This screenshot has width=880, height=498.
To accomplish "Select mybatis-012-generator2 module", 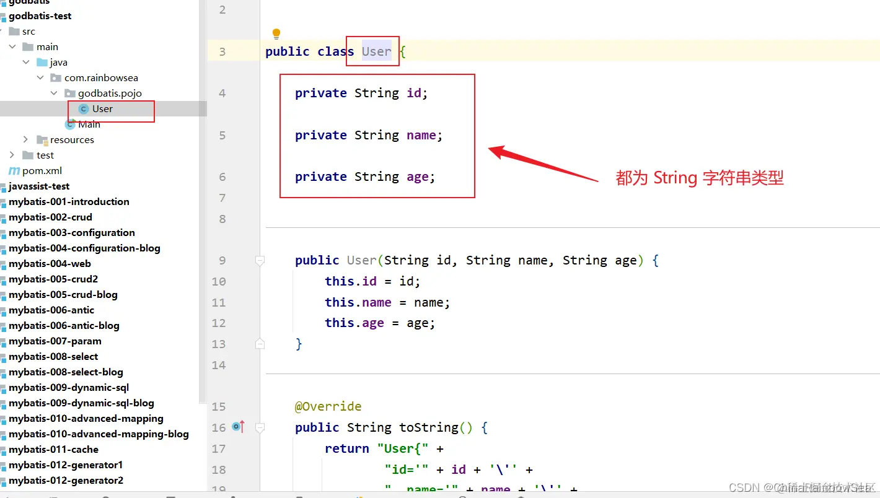I will [x=66, y=480].
